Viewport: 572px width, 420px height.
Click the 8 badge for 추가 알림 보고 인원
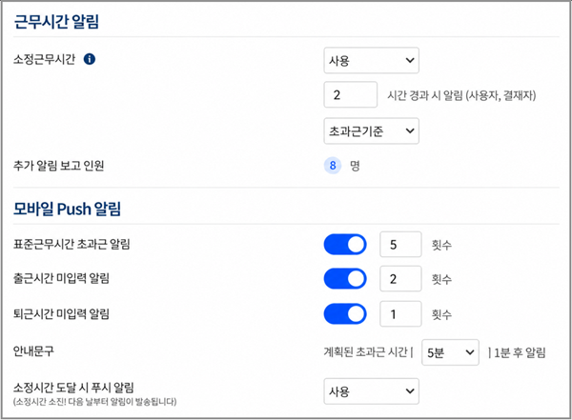[334, 165]
